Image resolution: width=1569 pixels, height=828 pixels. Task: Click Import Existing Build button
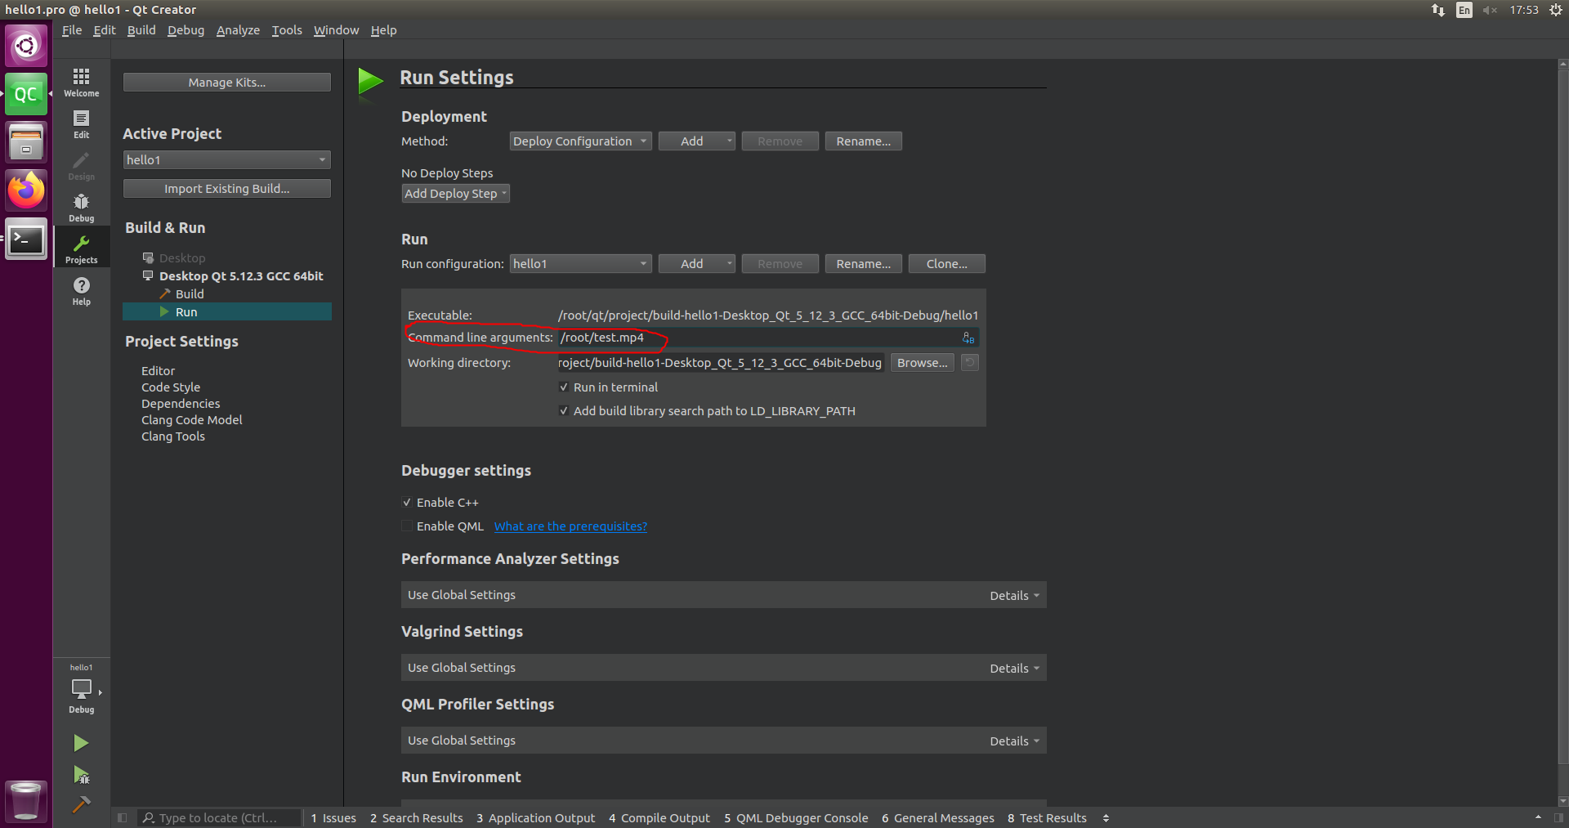point(226,189)
